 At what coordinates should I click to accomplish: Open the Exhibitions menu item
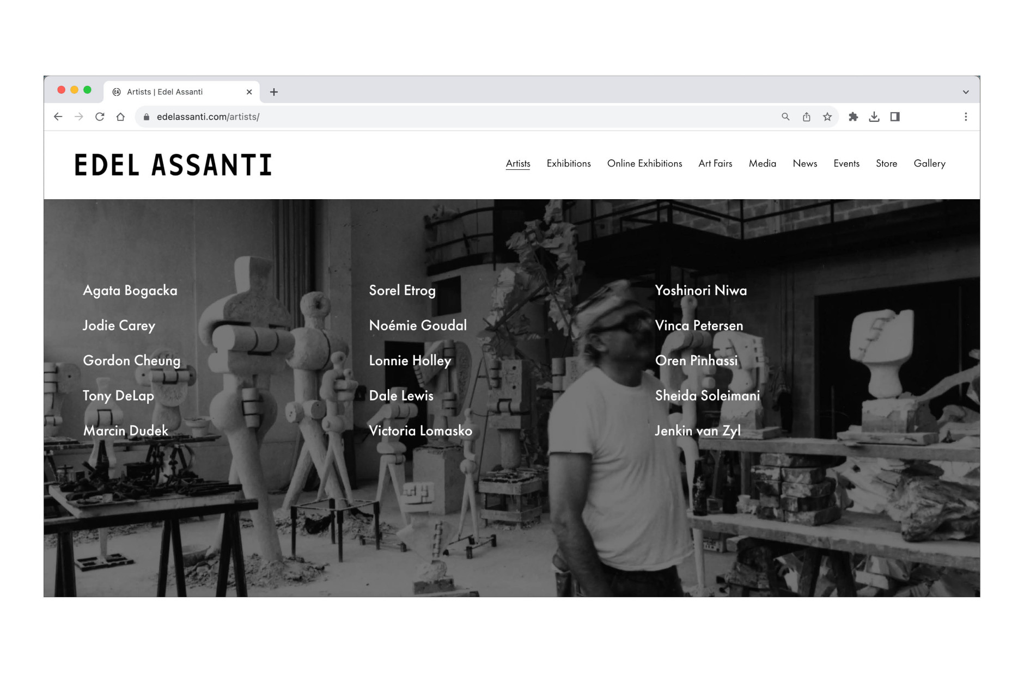point(568,163)
